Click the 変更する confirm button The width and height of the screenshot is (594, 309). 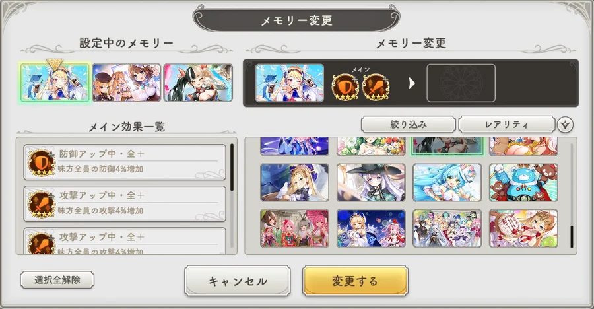355,281
